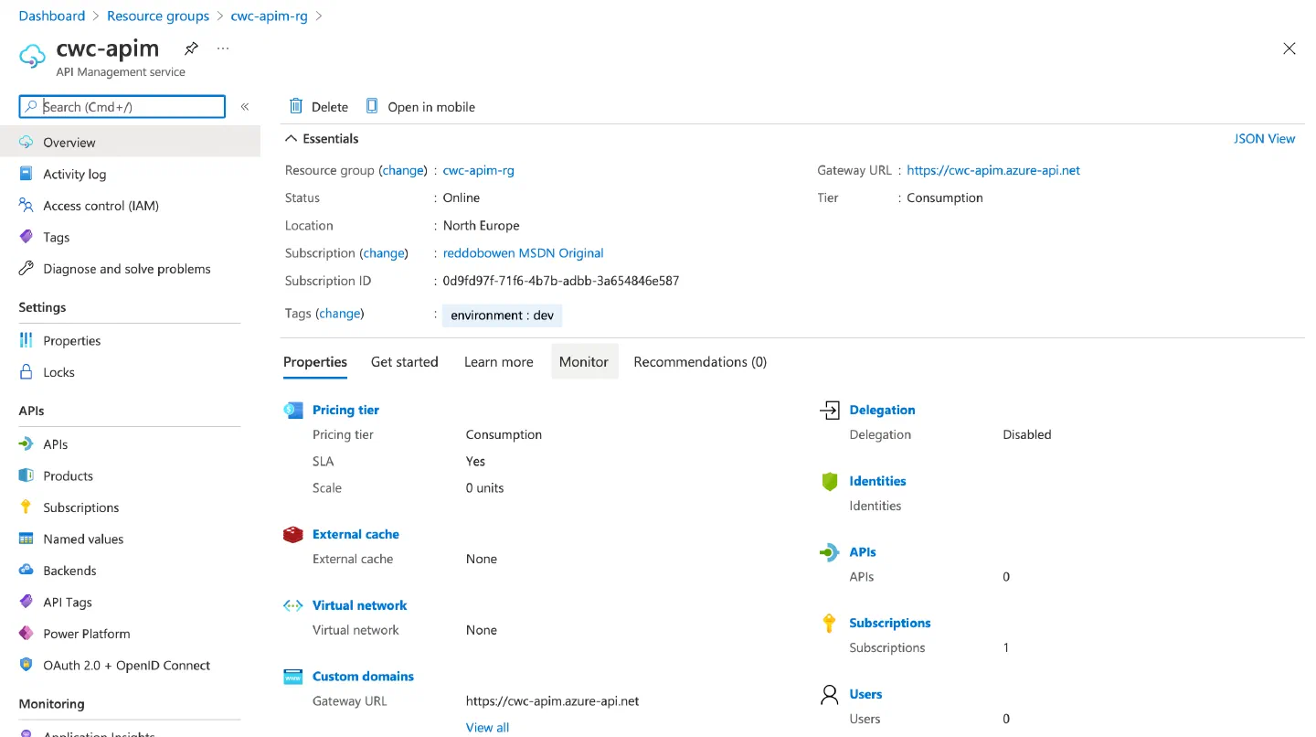Pin cwc-apim to dashboard
Screen dimensions: 1316x737
coord(191,48)
